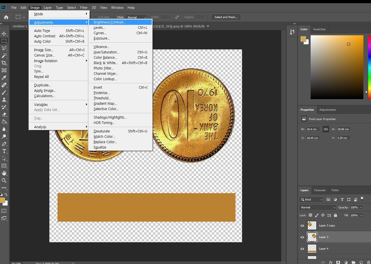This screenshot has width=371, height=264.
Task: Click the Home icon in options bar
Action: [6, 17]
